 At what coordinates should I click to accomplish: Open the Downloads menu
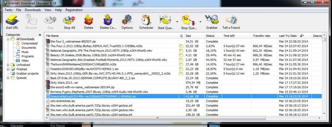[33, 10]
